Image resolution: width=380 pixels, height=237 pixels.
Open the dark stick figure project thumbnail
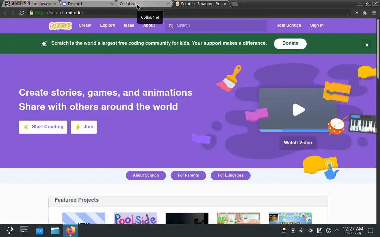tap(187, 218)
